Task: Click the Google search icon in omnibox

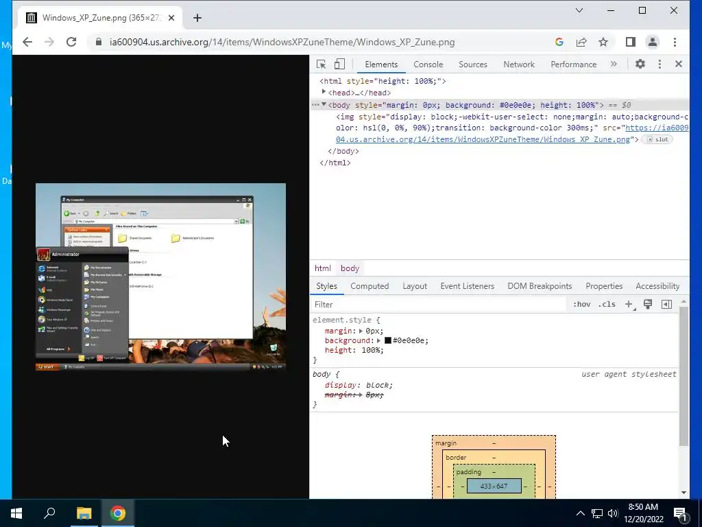Action: (x=559, y=42)
